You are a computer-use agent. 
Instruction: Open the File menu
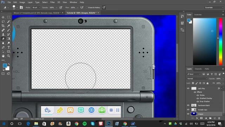9,2
